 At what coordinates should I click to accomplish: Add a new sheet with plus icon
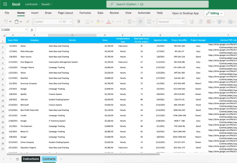[x=61, y=159]
